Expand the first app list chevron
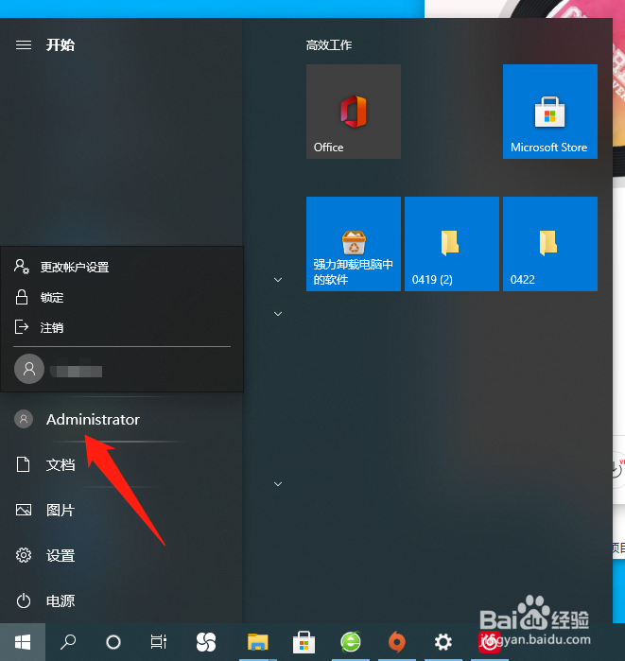Screen dimensions: 625x661 (x=278, y=280)
